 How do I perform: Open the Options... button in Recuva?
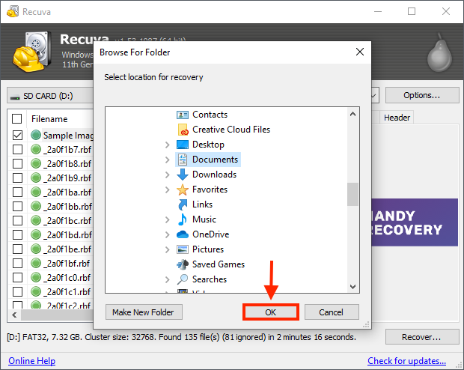point(422,95)
